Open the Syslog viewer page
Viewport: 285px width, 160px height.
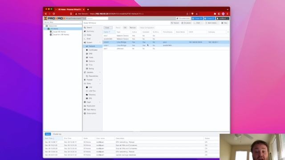point(91,68)
